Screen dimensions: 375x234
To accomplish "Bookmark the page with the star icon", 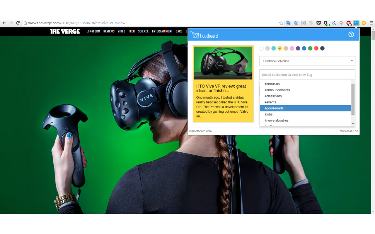I will tap(281, 23).
